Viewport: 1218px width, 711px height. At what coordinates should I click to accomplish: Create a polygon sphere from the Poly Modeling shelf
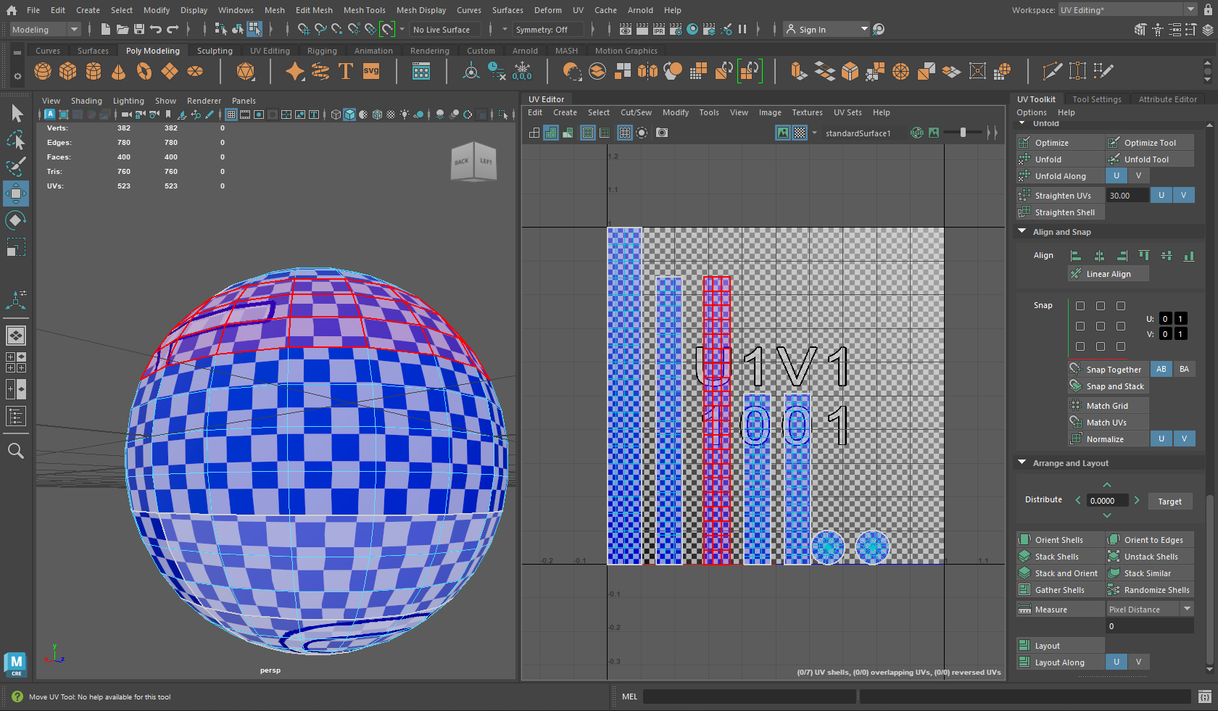(43, 71)
